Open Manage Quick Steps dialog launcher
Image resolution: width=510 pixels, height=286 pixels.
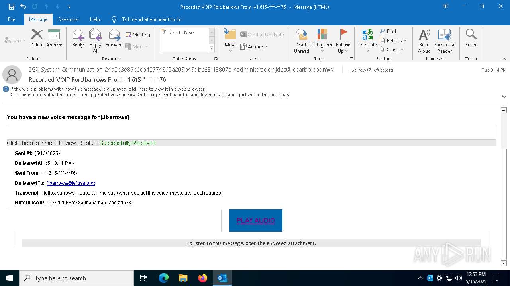(216, 59)
